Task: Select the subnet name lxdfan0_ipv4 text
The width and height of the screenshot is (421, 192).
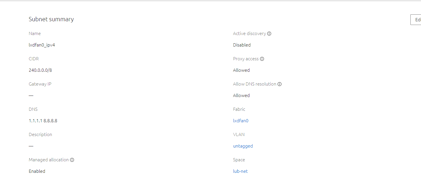Action: (42, 45)
